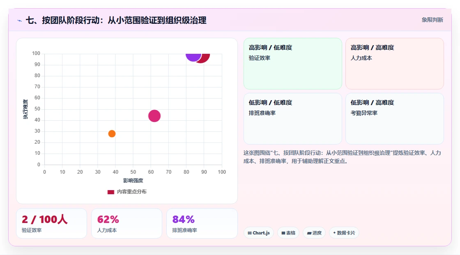Click the 内容重点分布 legend label
Viewport: 460px width, 255px height.
(x=131, y=192)
